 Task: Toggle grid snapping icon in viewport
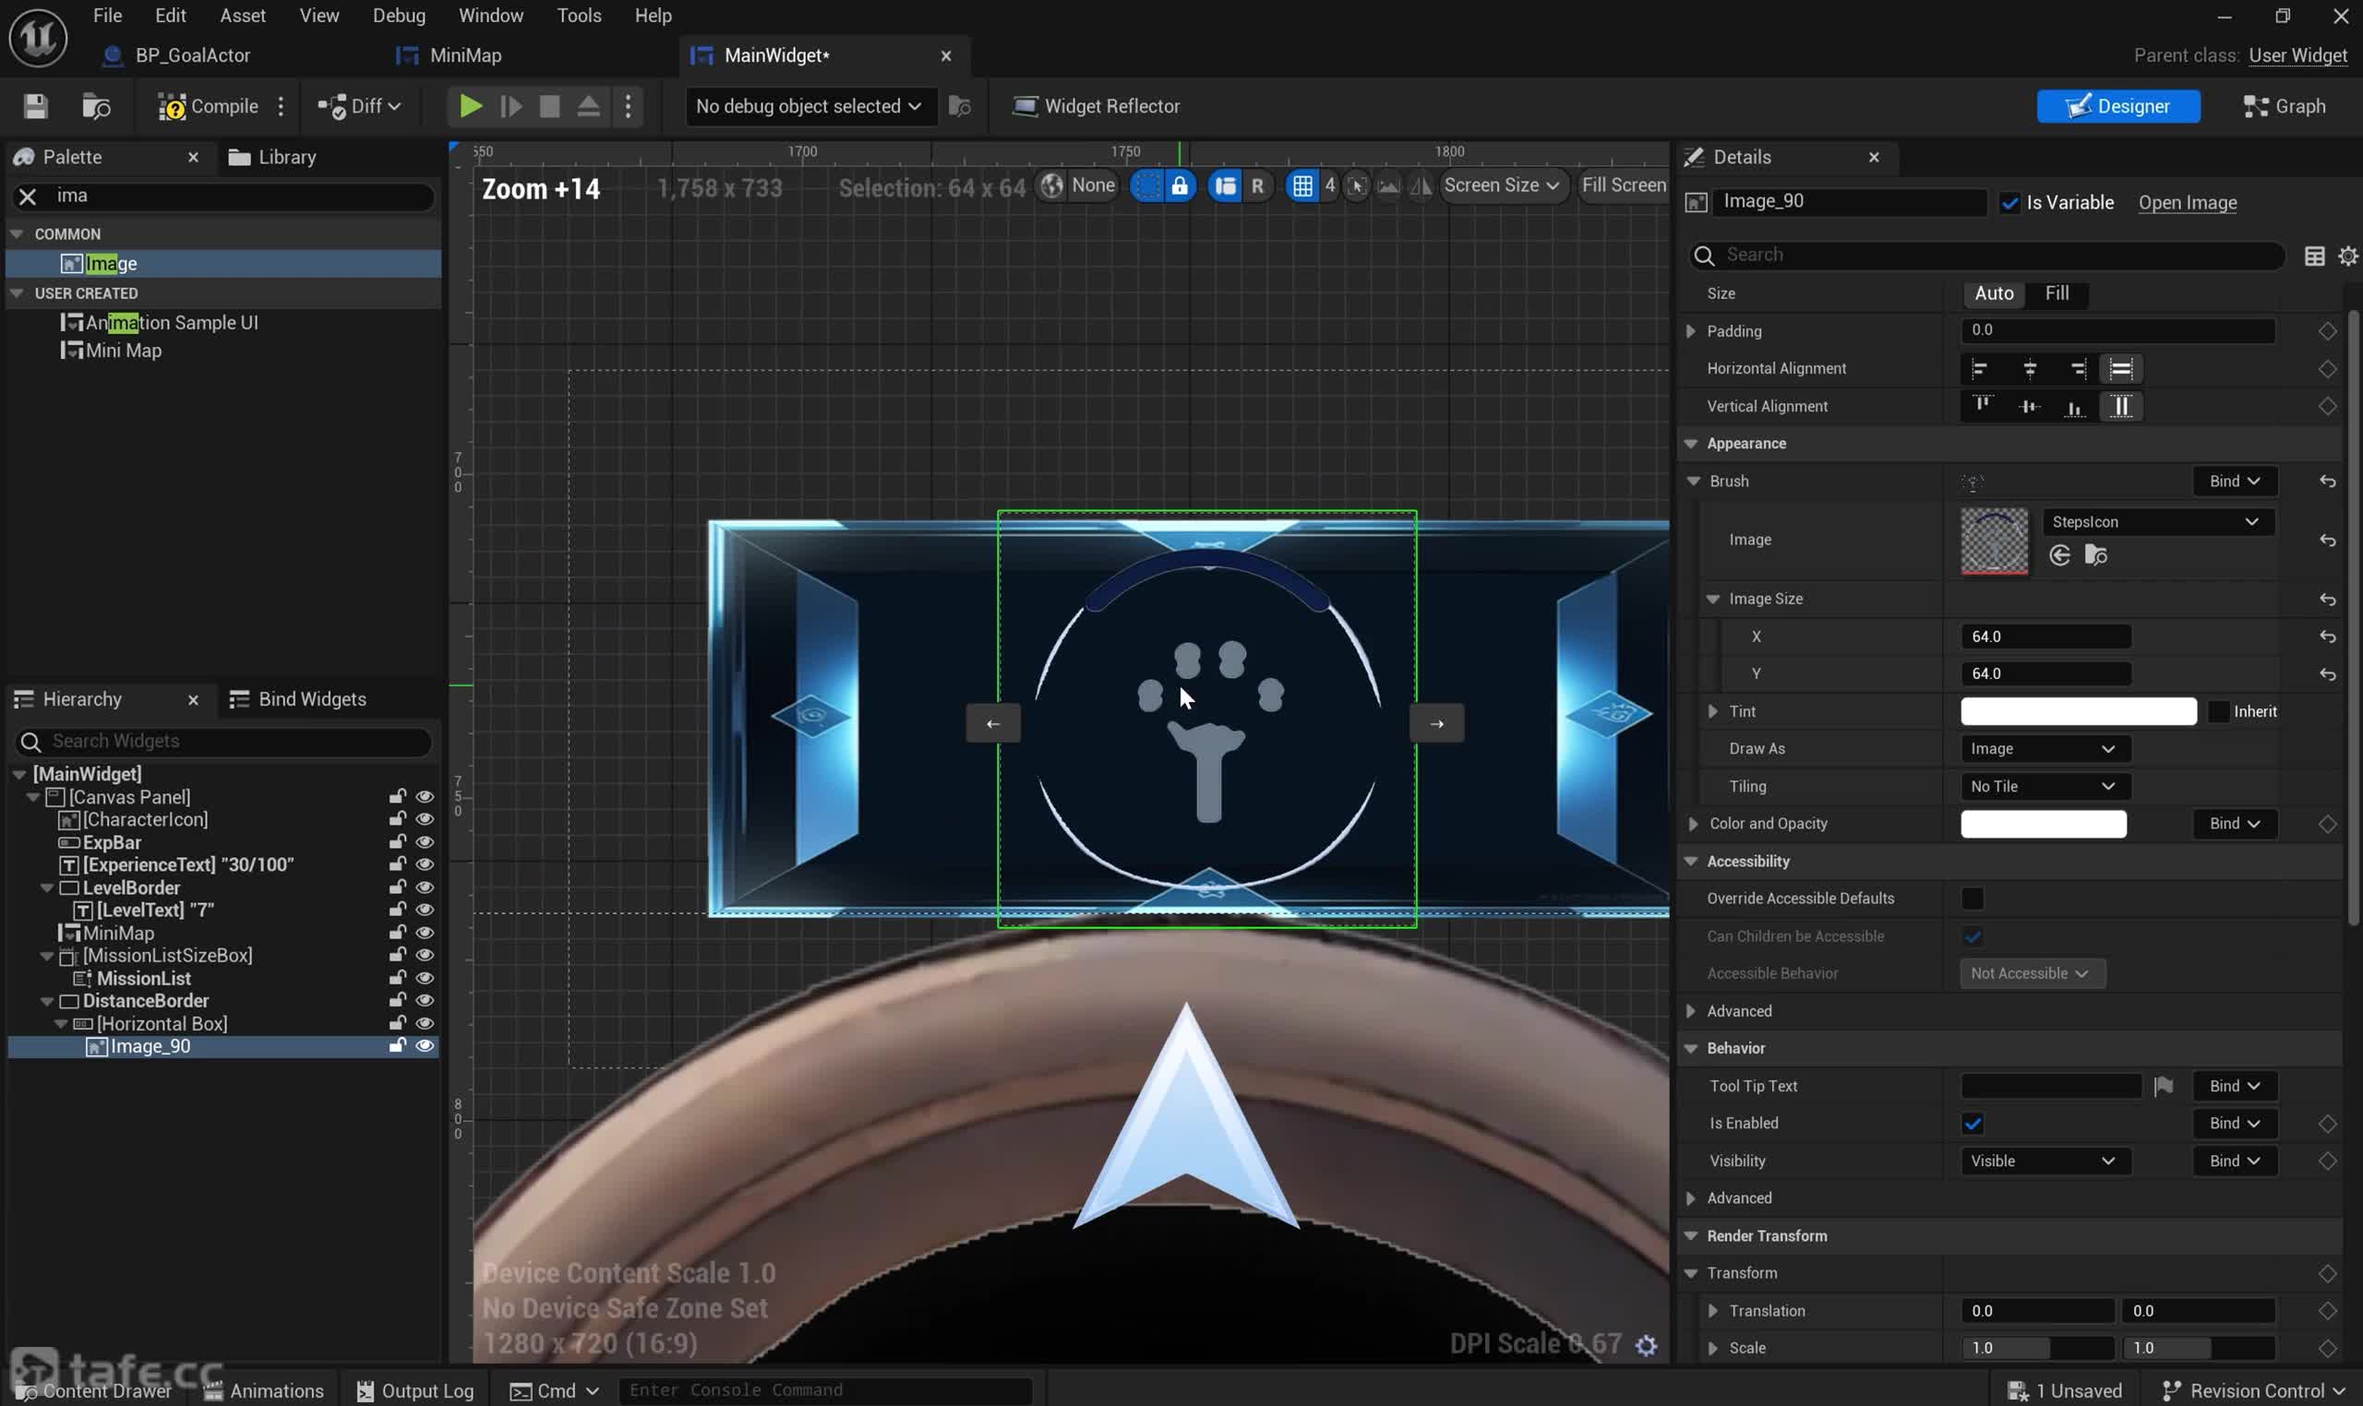point(1302,185)
